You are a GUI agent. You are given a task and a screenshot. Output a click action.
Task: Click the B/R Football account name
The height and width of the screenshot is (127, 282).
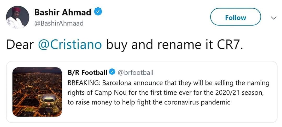(87, 72)
